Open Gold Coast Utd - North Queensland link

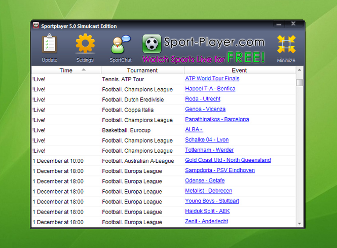click(228, 160)
